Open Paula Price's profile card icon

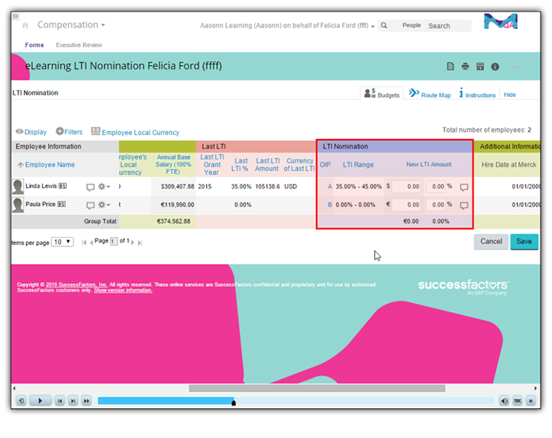(x=62, y=205)
